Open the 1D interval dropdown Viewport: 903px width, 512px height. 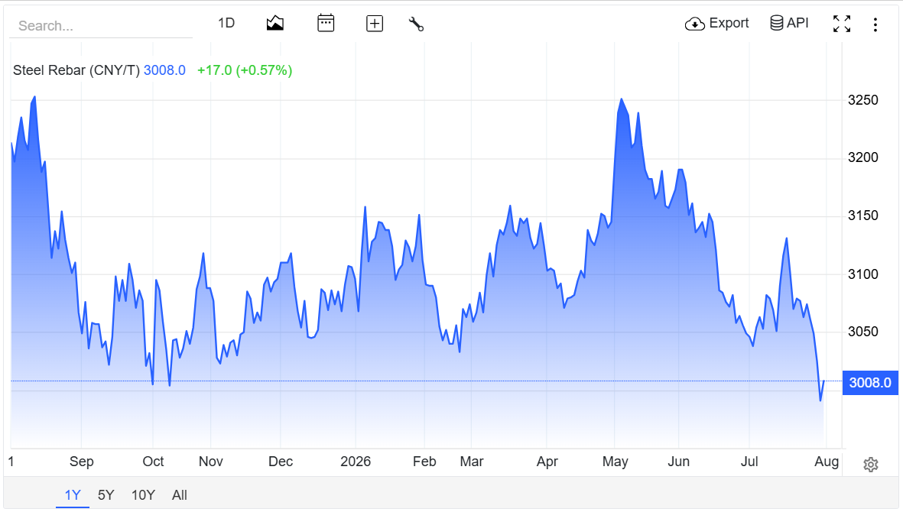pos(226,23)
